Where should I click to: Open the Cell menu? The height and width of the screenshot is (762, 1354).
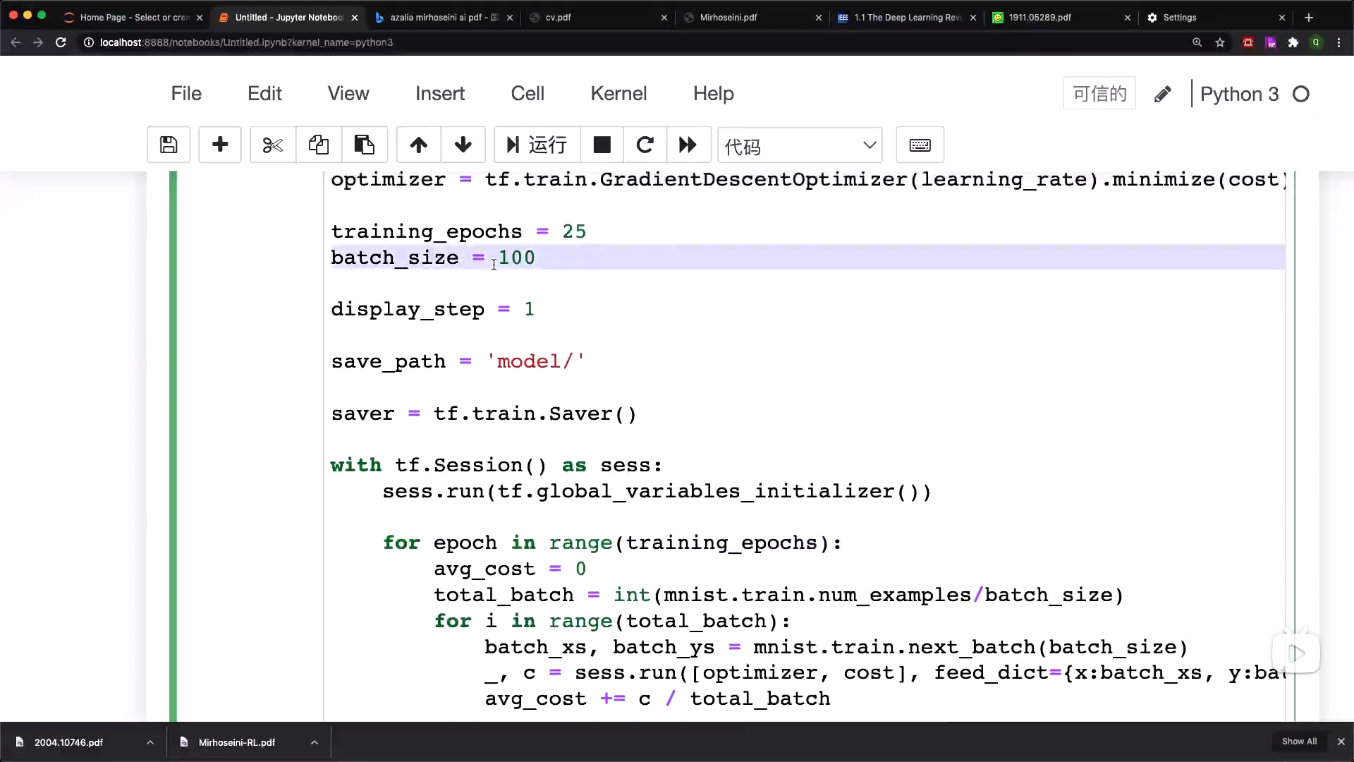tap(527, 94)
